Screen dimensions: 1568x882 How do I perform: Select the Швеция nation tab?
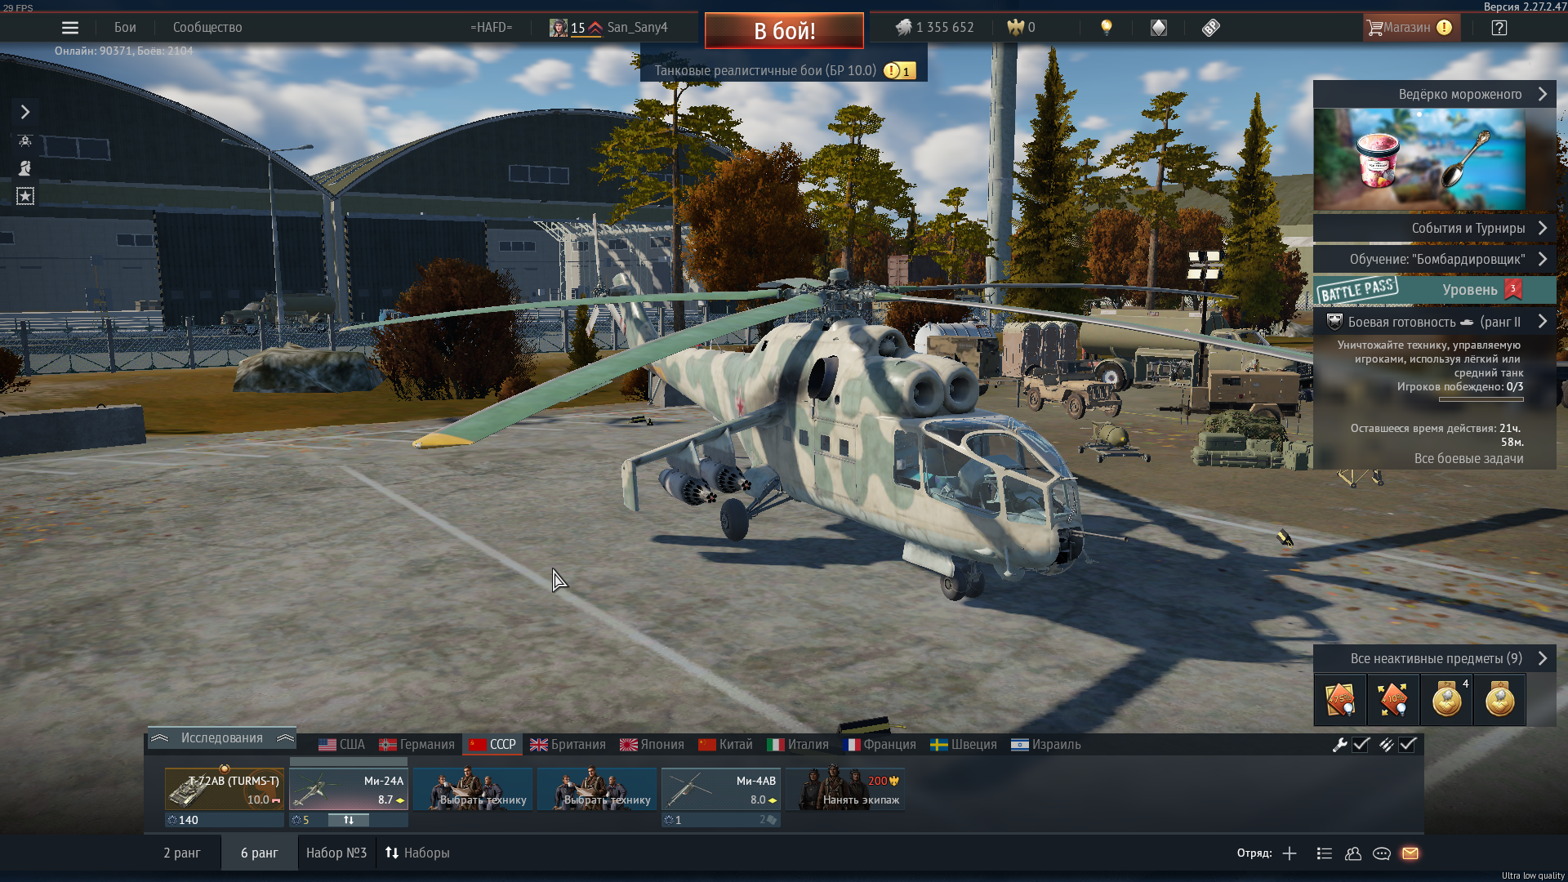click(964, 745)
